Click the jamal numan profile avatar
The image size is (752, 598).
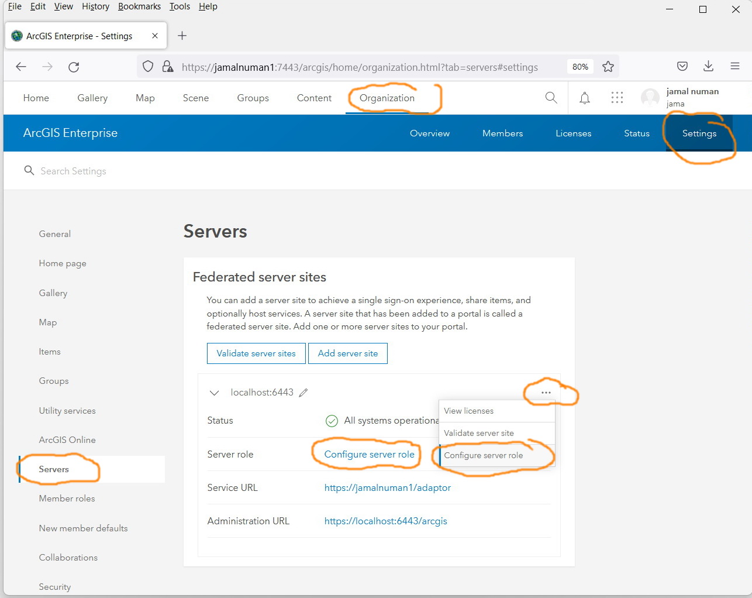click(650, 97)
